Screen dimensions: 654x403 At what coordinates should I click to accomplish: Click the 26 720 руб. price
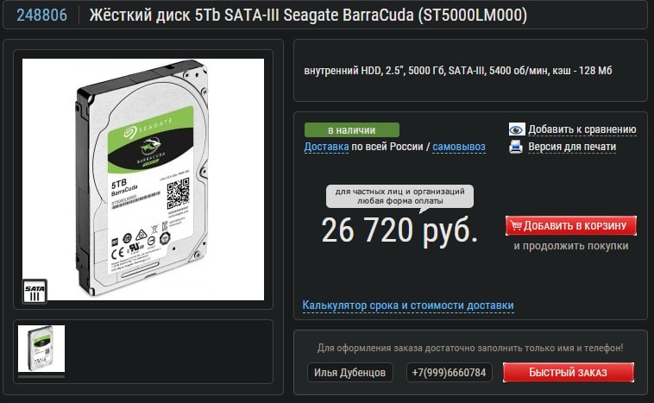[399, 230]
